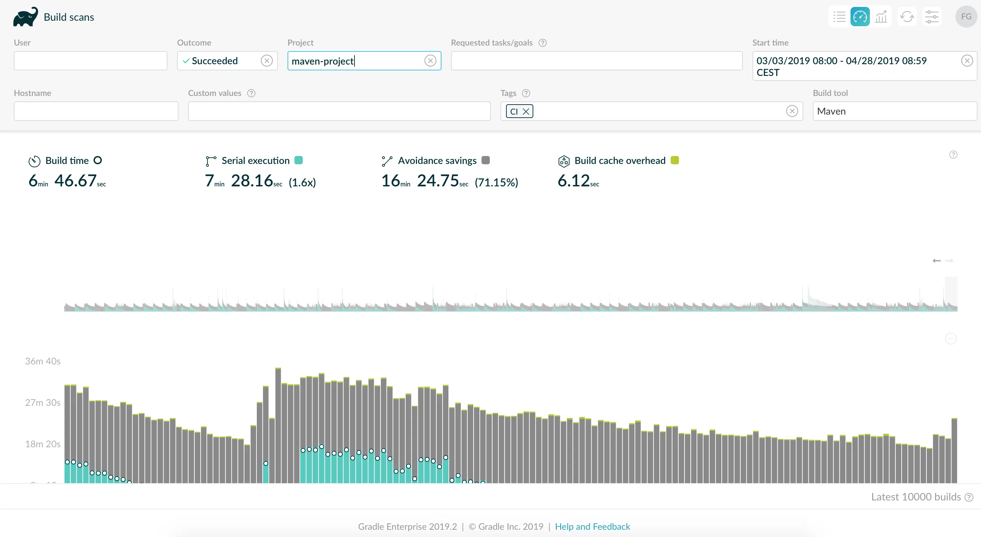The image size is (981, 537).
Task: Open the build scans list view
Action: [x=839, y=17]
